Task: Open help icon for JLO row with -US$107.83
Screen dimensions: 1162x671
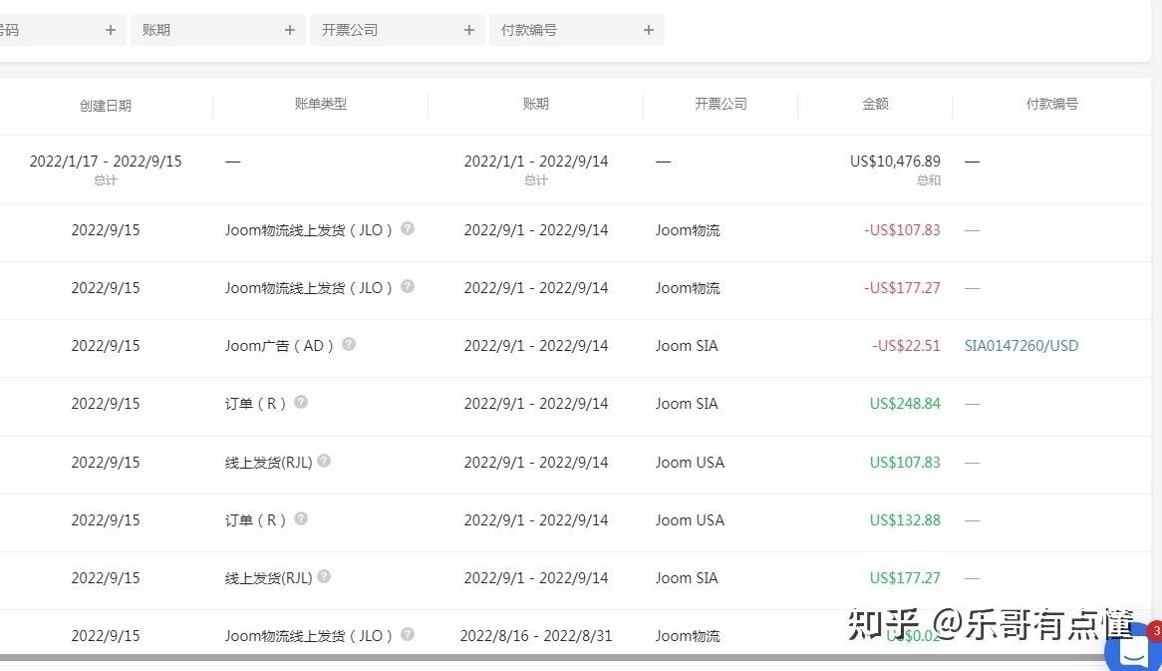Action: coord(408,228)
